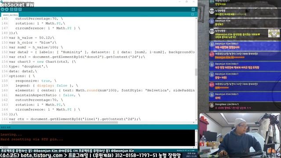This screenshot has width=281, height=158.
Task: Click line 152 starting "var data2"
Action: click(102, 52)
